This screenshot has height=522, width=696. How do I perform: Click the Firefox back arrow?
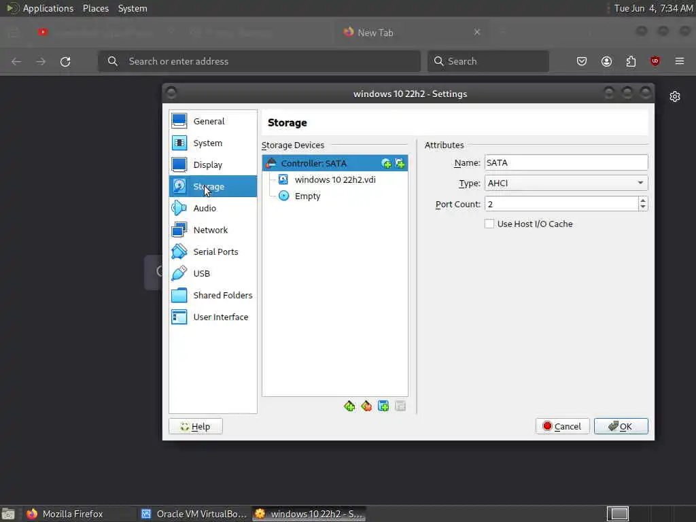pyautogui.click(x=16, y=61)
